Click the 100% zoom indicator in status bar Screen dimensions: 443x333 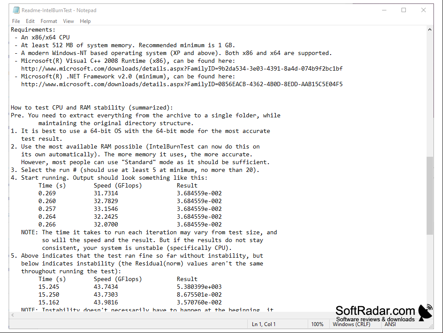pyautogui.click(x=317, y=324)
